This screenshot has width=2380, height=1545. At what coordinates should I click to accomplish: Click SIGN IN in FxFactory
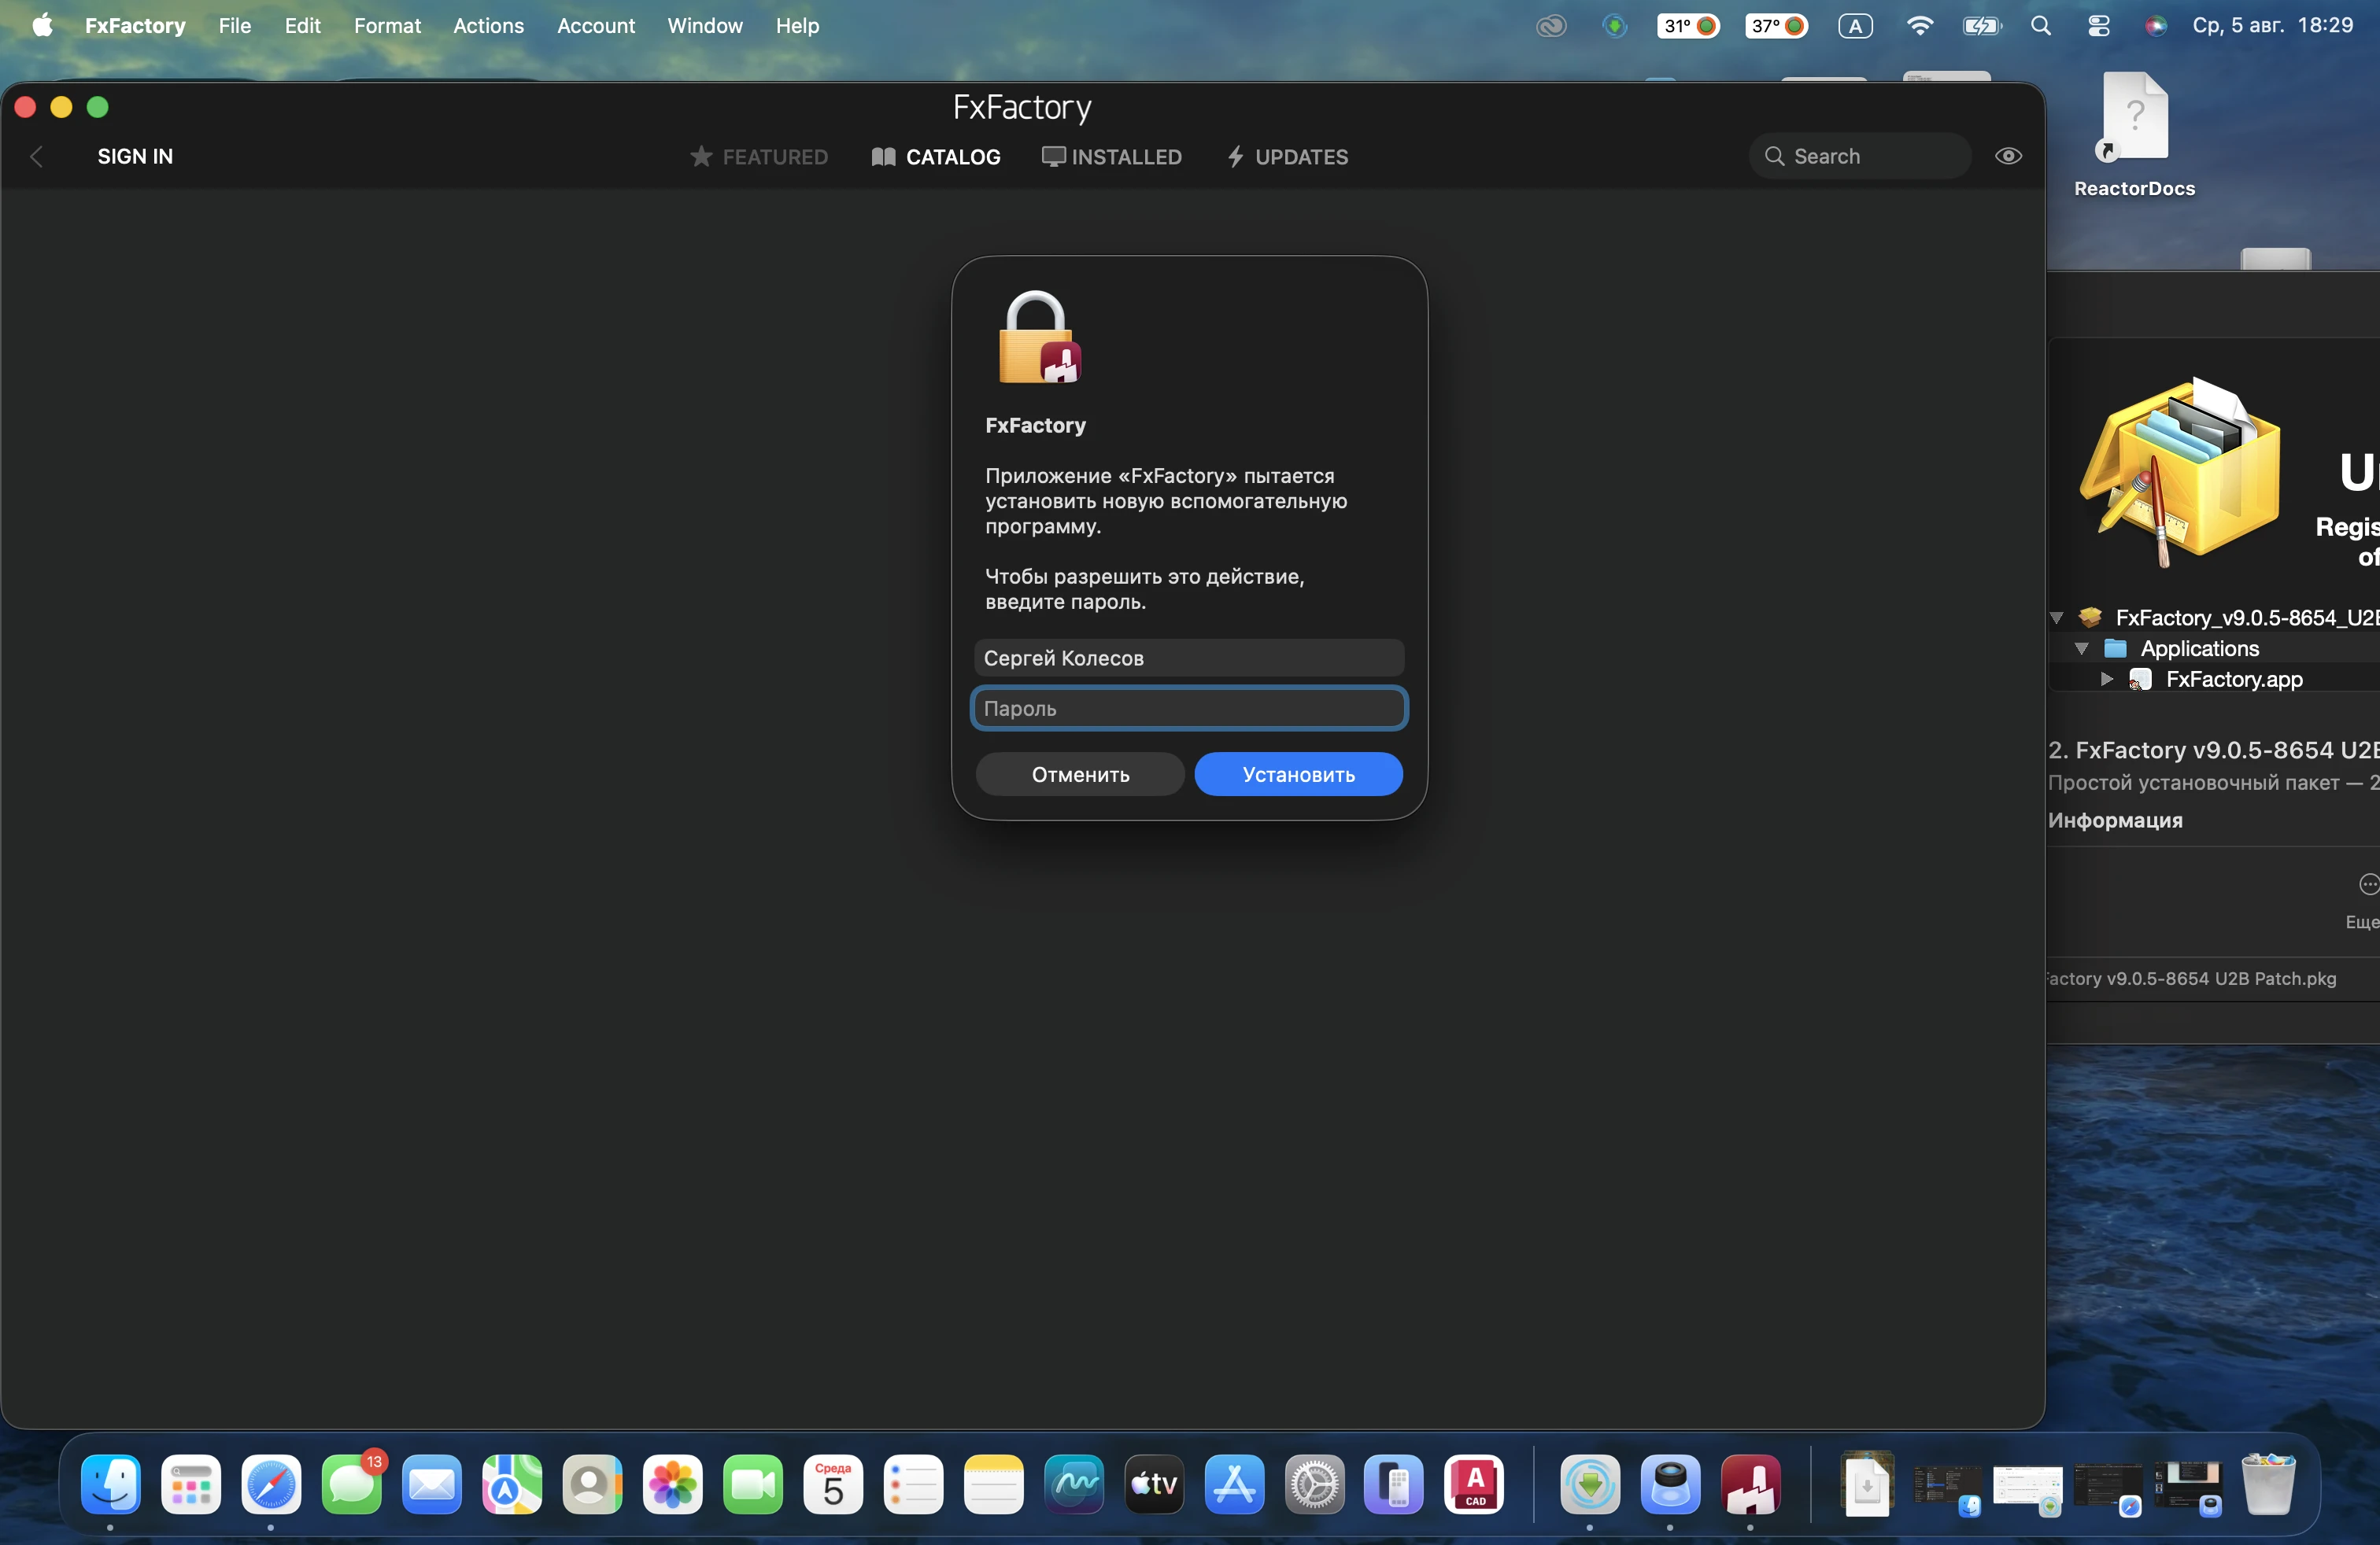tap(135, 157)
